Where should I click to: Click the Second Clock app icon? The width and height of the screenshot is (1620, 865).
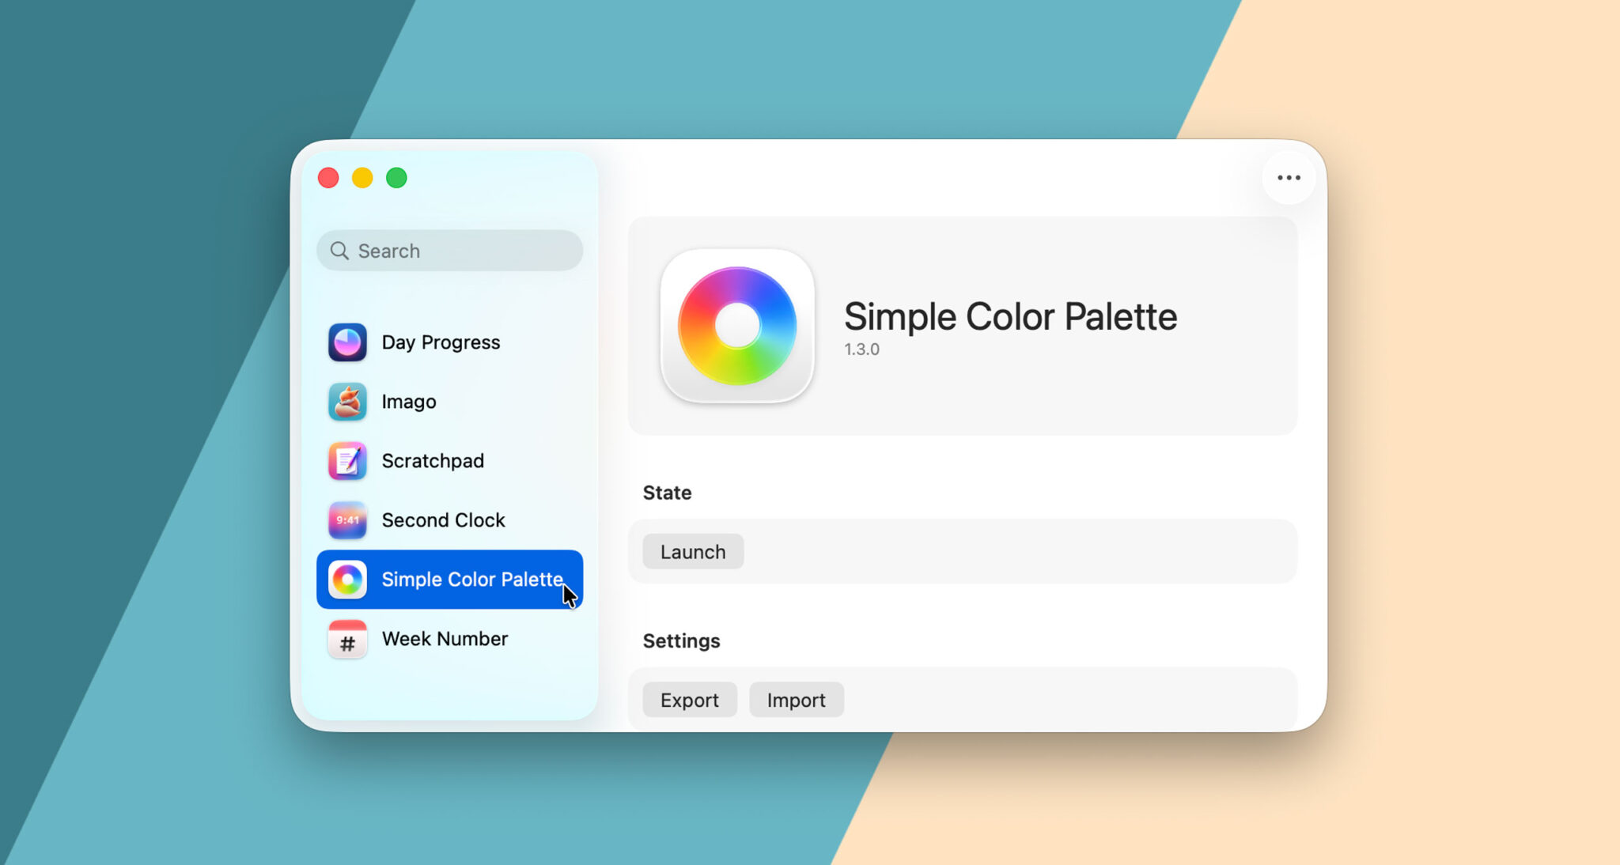347,520
